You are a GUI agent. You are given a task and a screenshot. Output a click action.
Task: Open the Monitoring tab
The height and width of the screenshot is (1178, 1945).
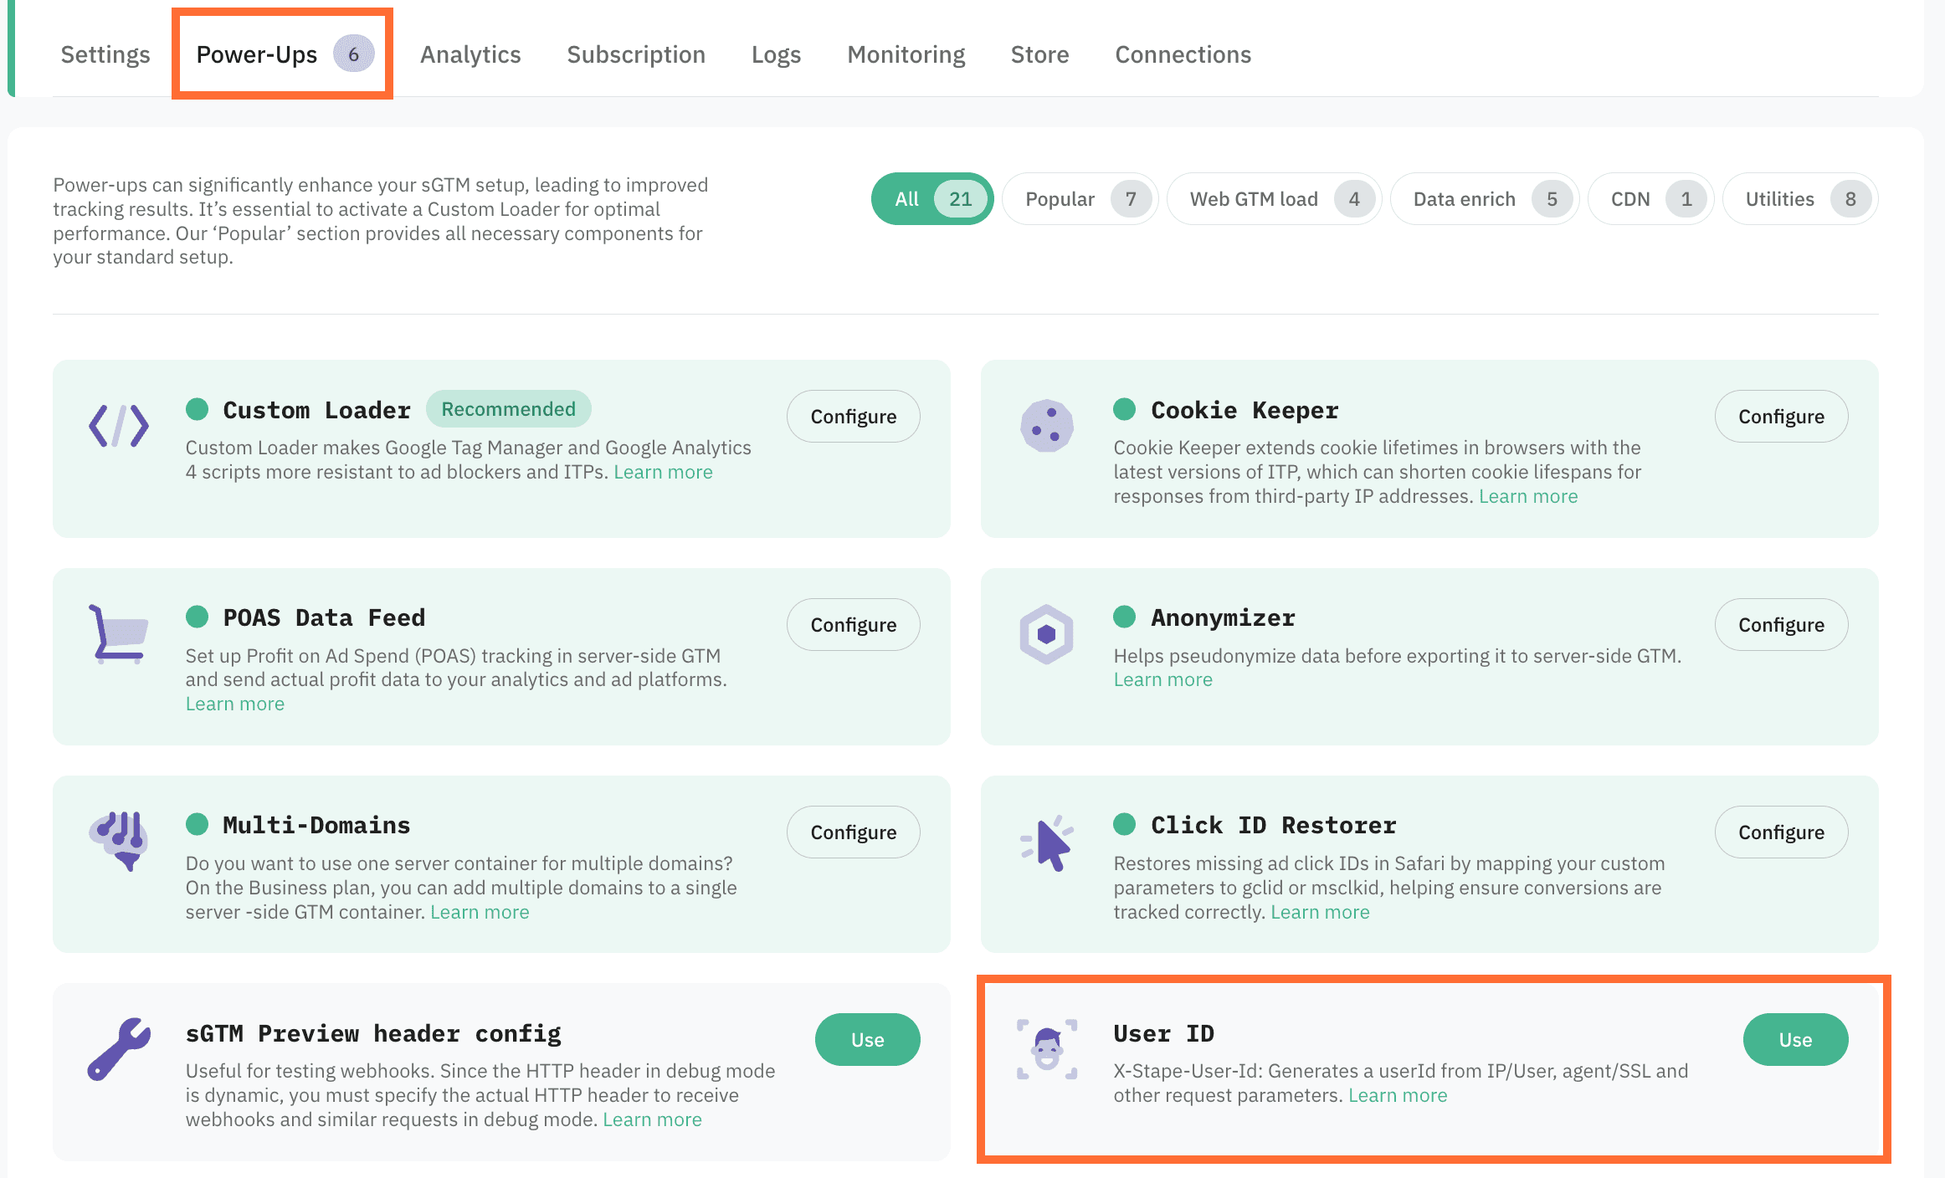(x=906, y=54)
